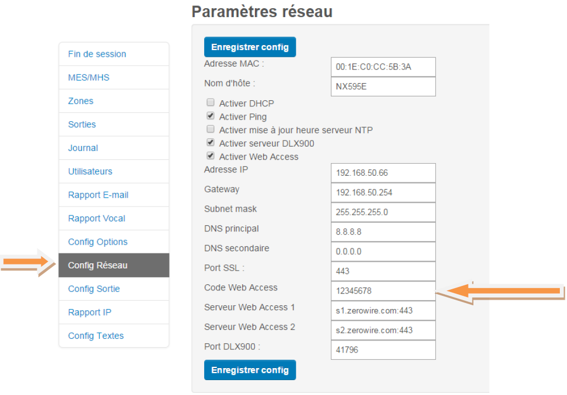
Task: Toggle Activer mise à jour heure serveur NTP
Action: tap(210, 129)
